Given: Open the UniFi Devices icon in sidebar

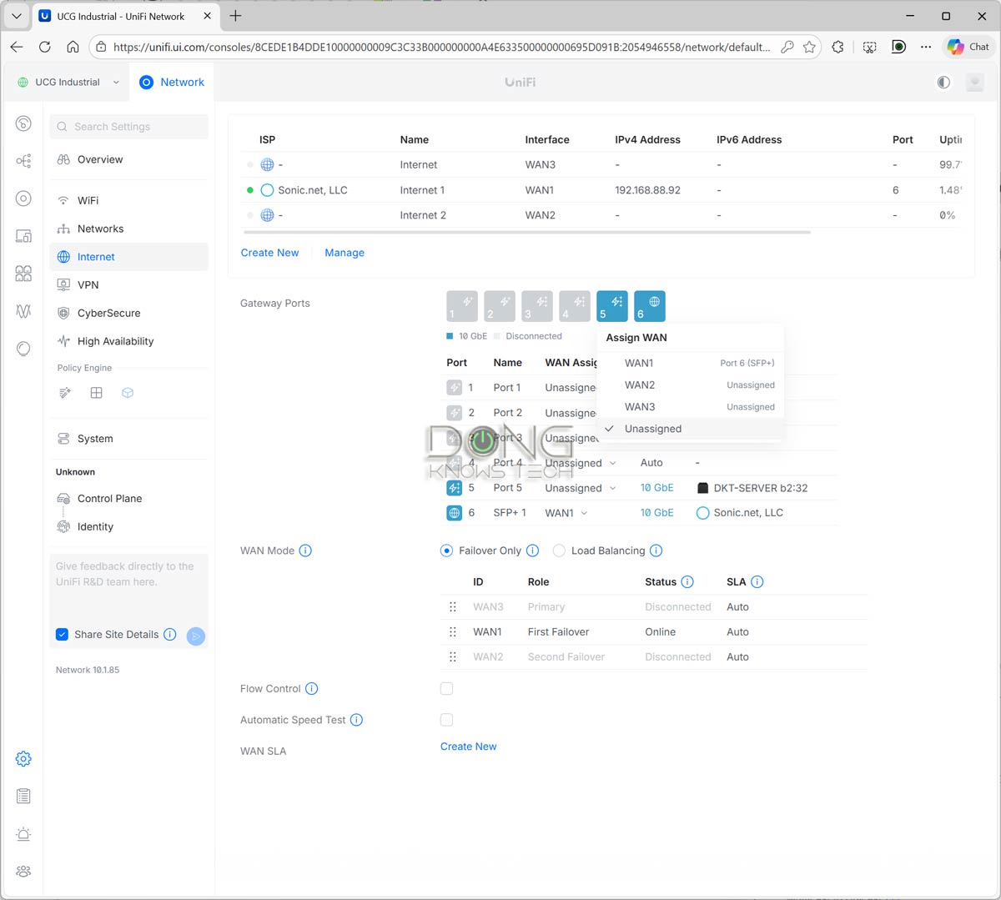Looking at the screenshot, I should click(23, 199).
